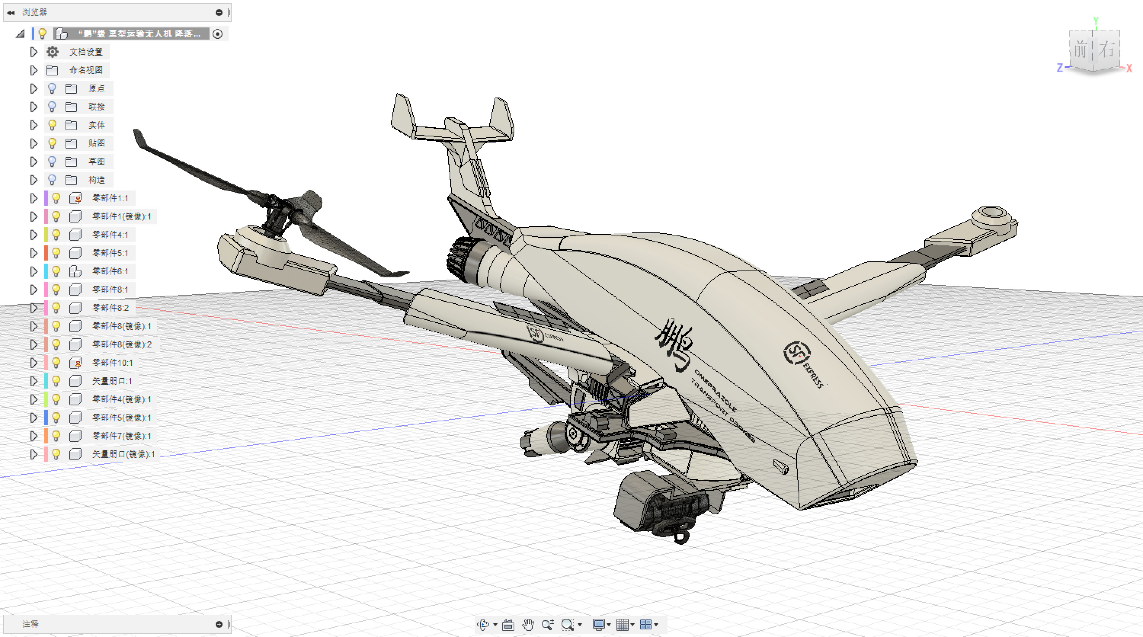Select the 命名视图 tree item

click(86, 70)
